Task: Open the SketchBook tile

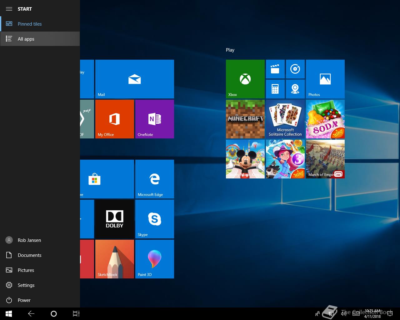Action: point(115,259)
